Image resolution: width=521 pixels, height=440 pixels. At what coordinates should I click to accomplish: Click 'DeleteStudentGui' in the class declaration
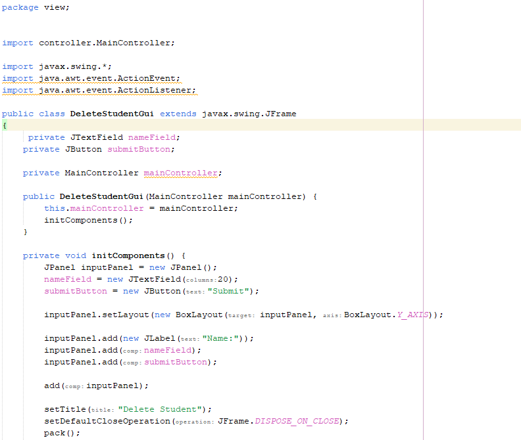tap(112, 114)
